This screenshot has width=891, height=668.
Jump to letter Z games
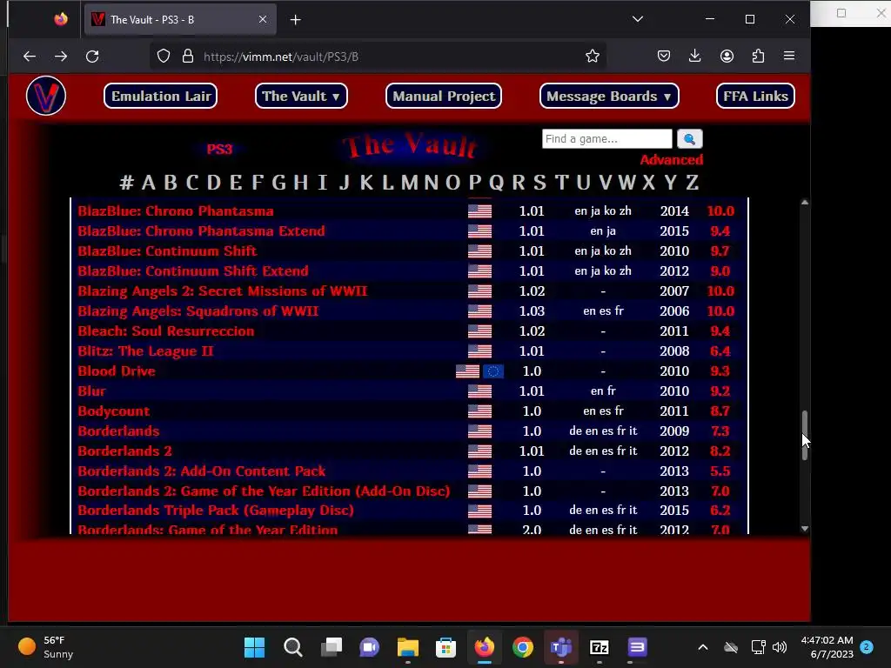click(692, 183)
